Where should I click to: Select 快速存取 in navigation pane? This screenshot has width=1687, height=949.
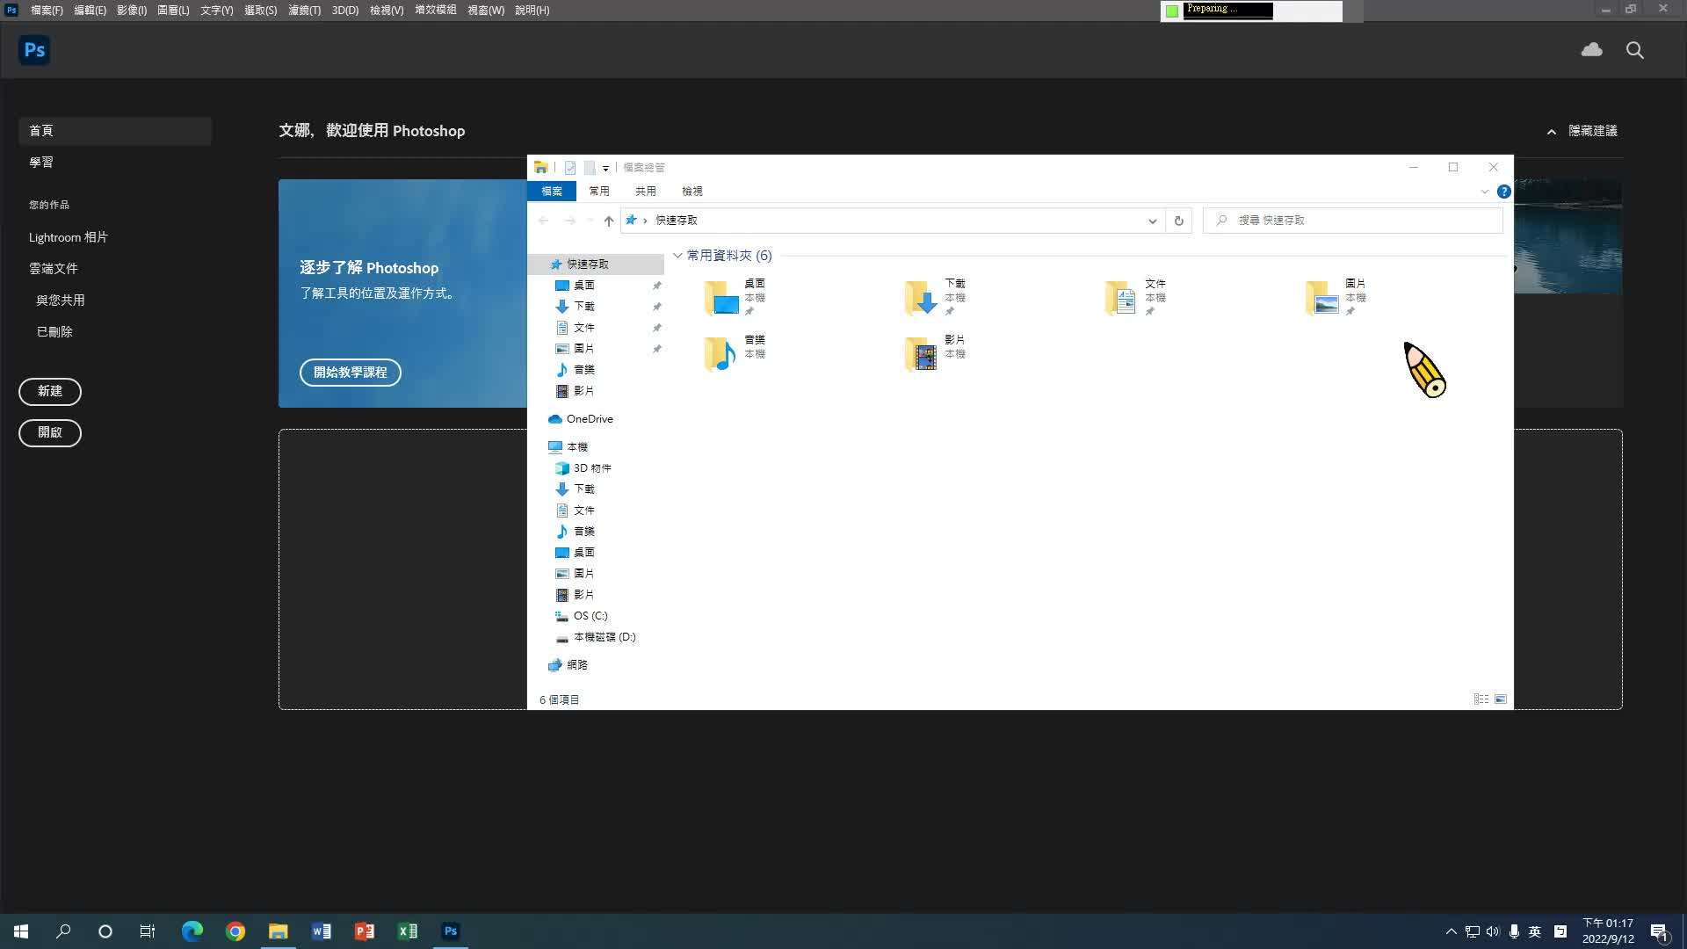597,264
